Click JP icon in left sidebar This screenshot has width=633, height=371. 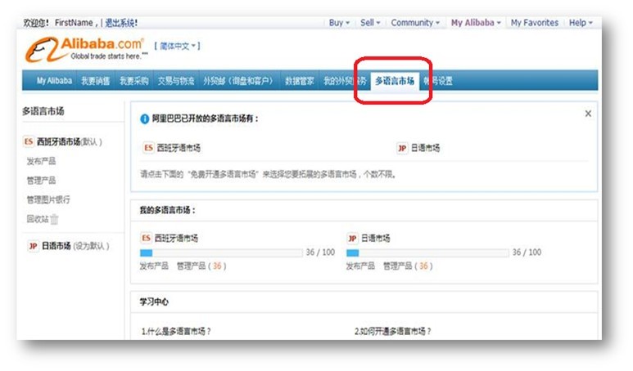pos(33,246)
